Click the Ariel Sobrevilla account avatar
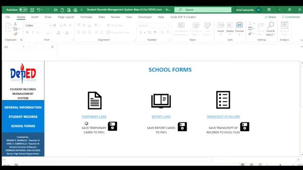This screenshot has height=170, width=303. pyautogui.click(x=258, y=9)
